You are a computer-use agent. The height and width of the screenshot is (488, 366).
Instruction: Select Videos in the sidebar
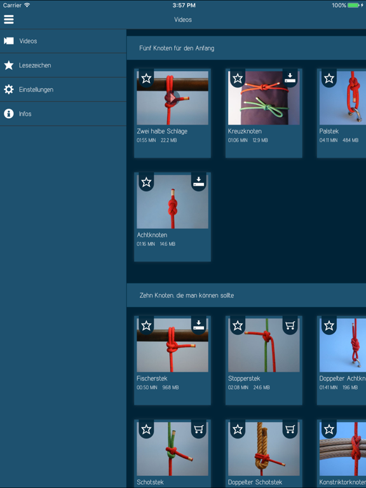tap(63, 41)
